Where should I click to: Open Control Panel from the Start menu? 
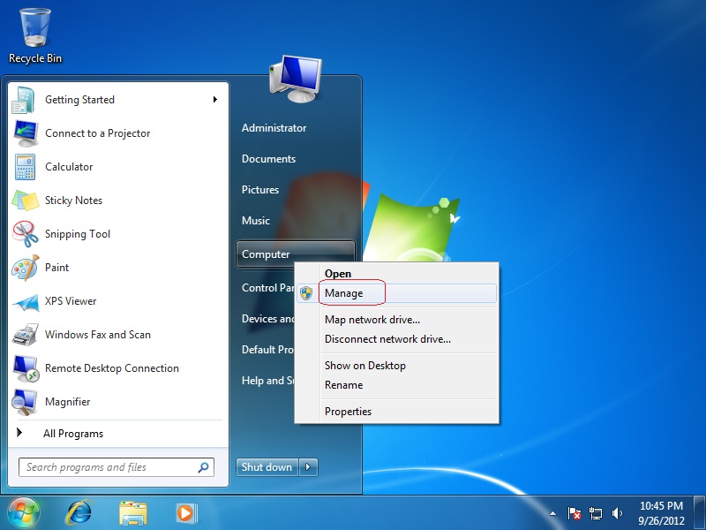(267, 288)
